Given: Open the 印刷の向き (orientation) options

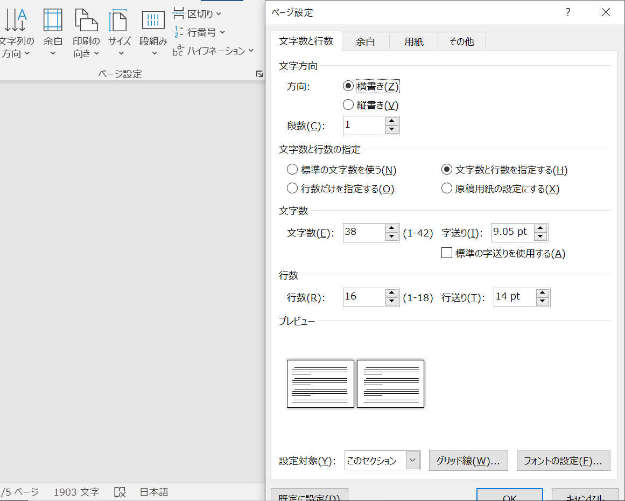Looking at the screenshot, I should point(86,32).
